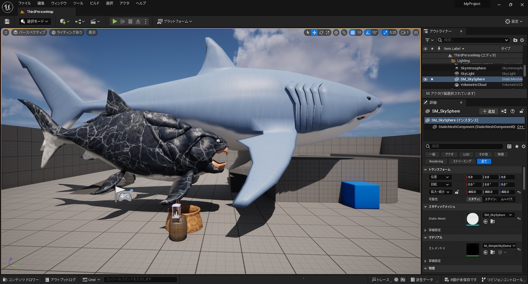The height and width of the screenshot is (284, 528).
Task: Open the ライティングあり lighting mode menu
Action: tap(67, 32)
